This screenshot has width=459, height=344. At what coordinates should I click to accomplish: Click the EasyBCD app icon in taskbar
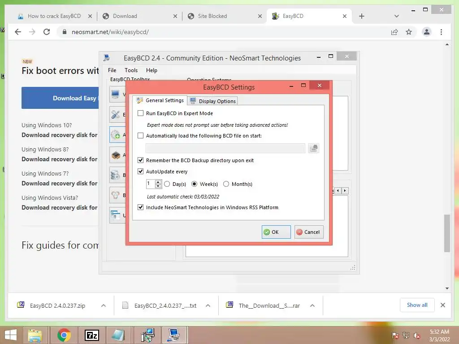(x=174, y=335)
